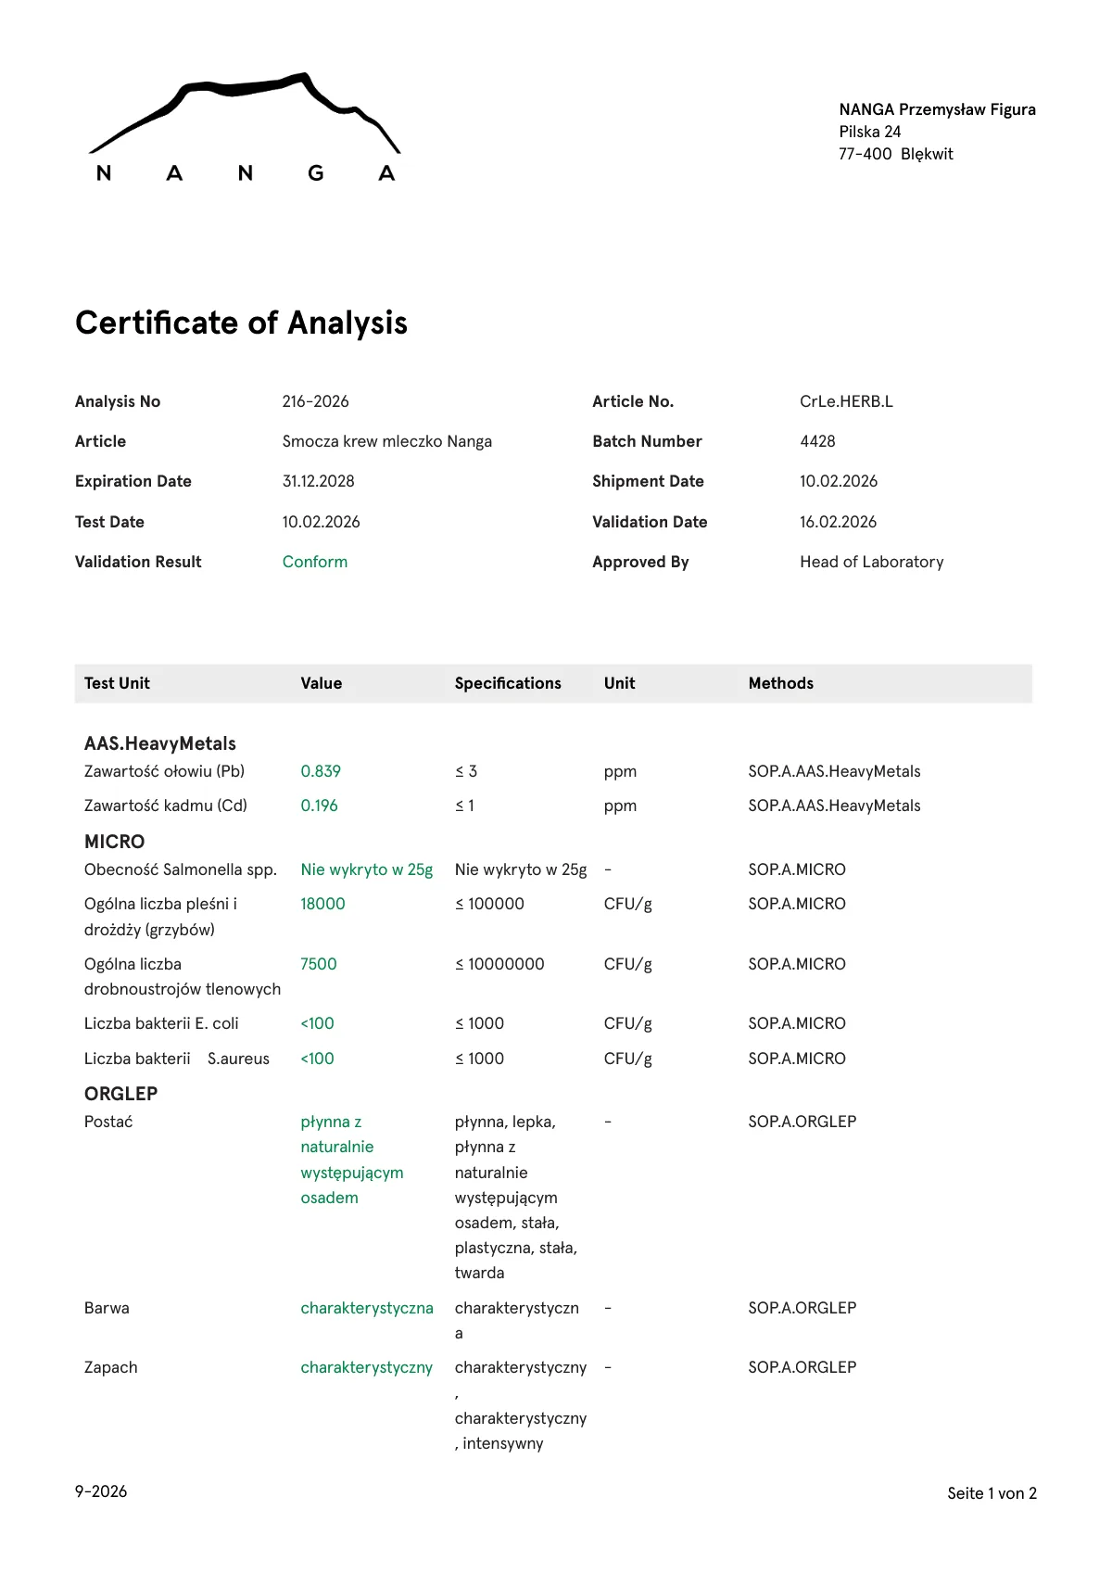This screenshot has height=1573, width=1112.
Task: Click the "Methods" column header
Action: click(x=781, y=683)
